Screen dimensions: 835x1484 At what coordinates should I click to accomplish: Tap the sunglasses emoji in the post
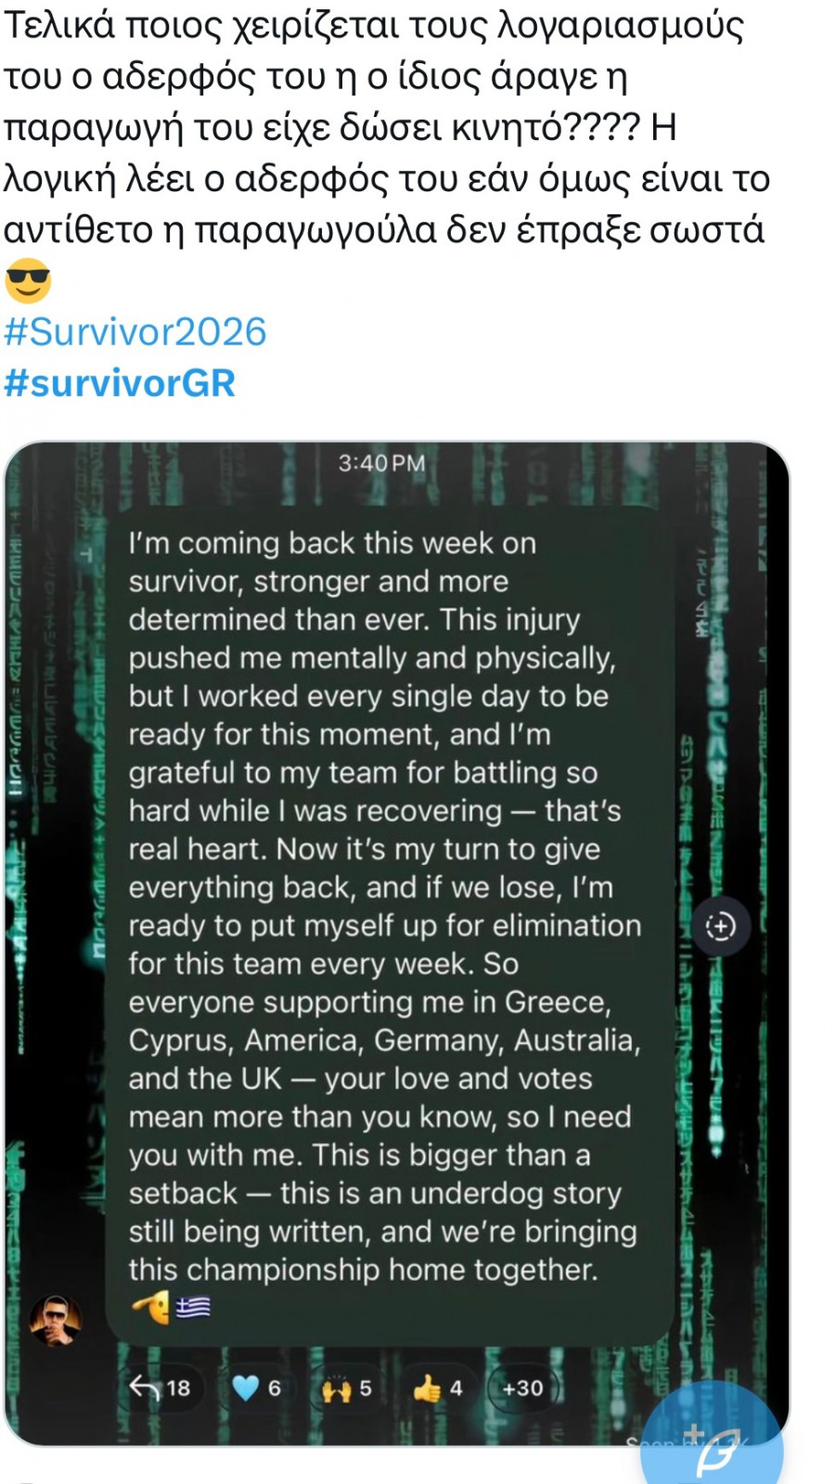point(28,280)
